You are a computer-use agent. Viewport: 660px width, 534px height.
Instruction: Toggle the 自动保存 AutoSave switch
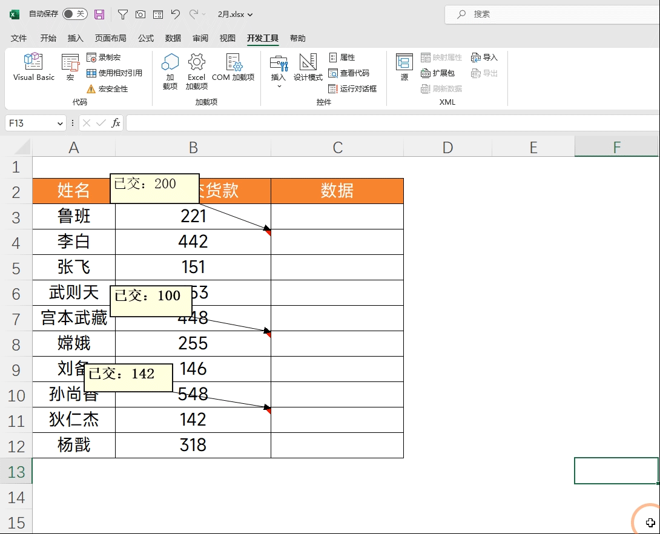[x=74, y=14]
